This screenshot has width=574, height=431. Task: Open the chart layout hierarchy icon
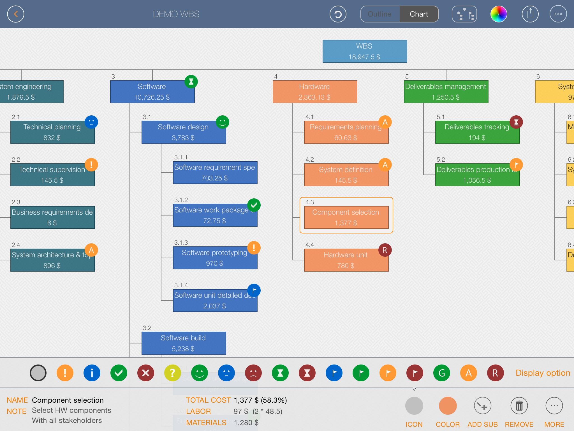pos(464,14)
